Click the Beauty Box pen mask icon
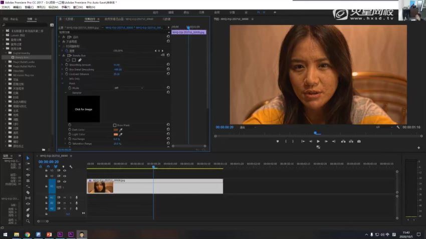Screen dimensions: 426x239 80,60
